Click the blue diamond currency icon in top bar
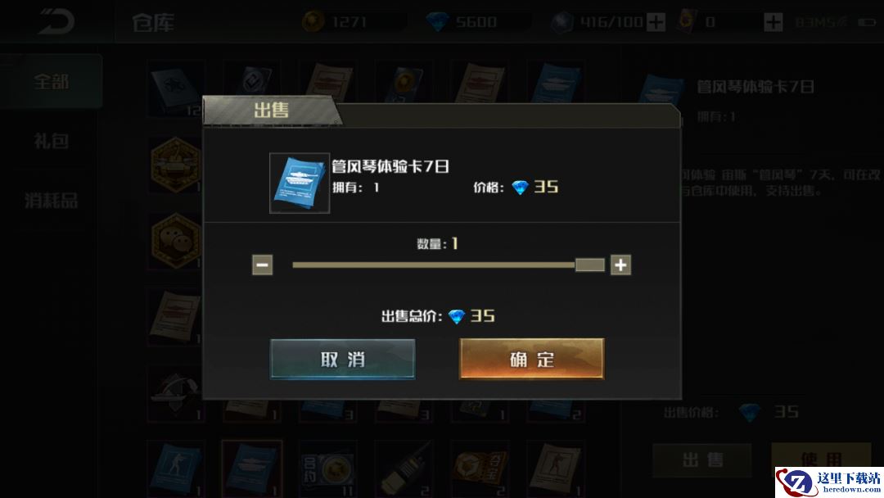Screen dimensions: 884x498 click(437, 22)
